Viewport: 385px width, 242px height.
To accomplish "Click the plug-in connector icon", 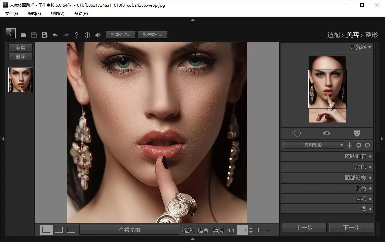I will [x=98, y=35].
